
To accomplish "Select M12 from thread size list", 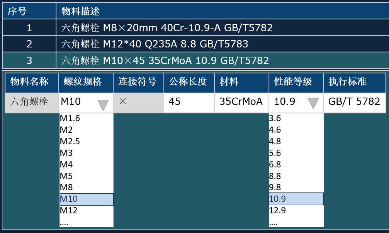I will (x=86, y=211).
